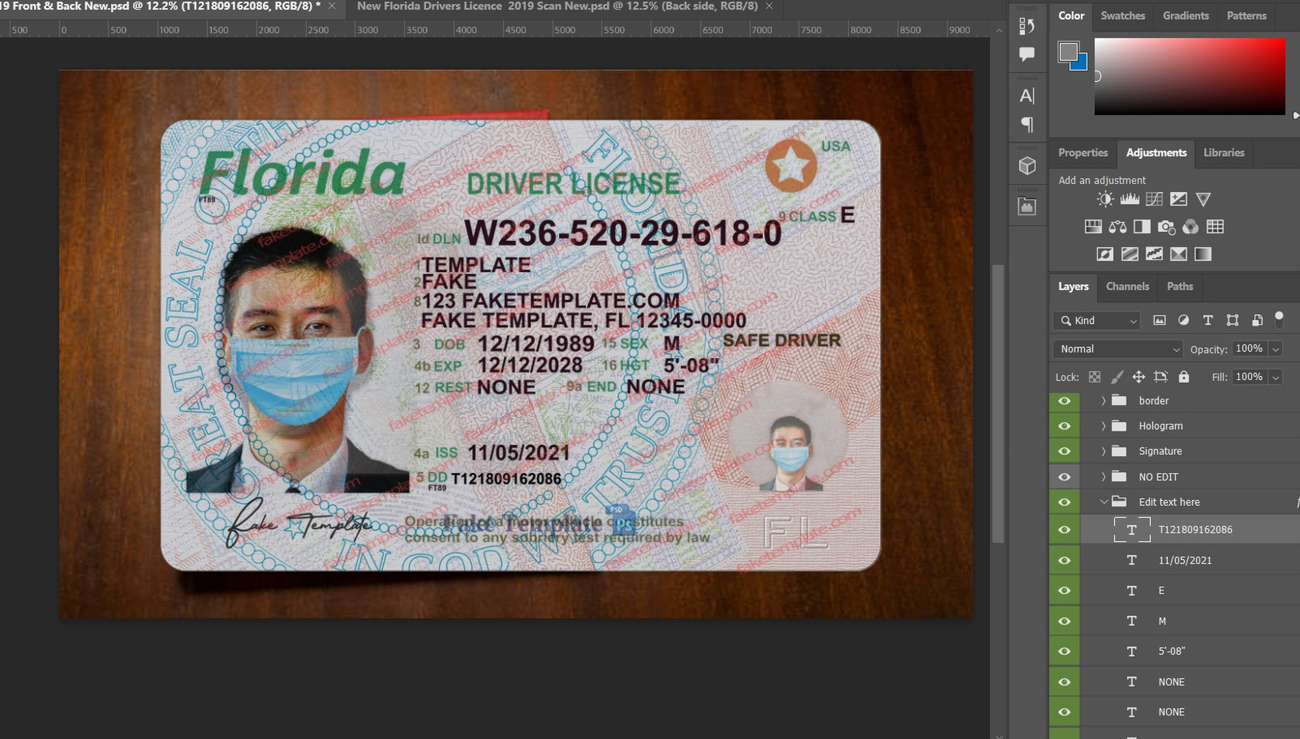This screenshot has height=739, width=1300.
Task: Expand the Signature layer group
Action: [1103, 451]
